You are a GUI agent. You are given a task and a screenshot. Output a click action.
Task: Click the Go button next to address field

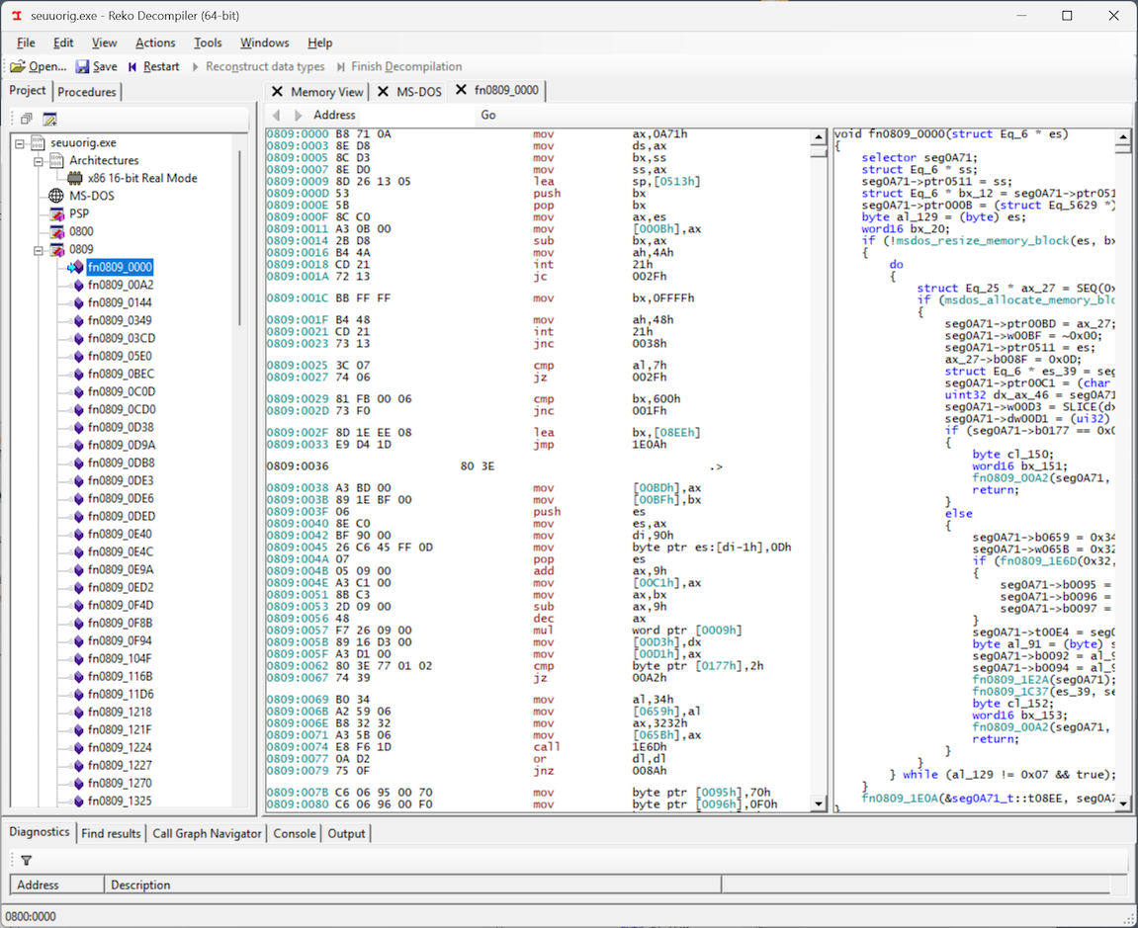pos(488,116)
